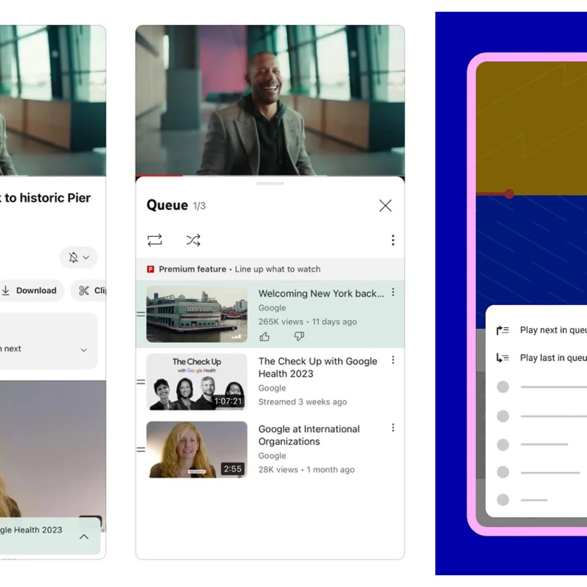The width and height of the screenshot is (587, 587).
Task: Close the Queue panel
Action: (385, 205)
